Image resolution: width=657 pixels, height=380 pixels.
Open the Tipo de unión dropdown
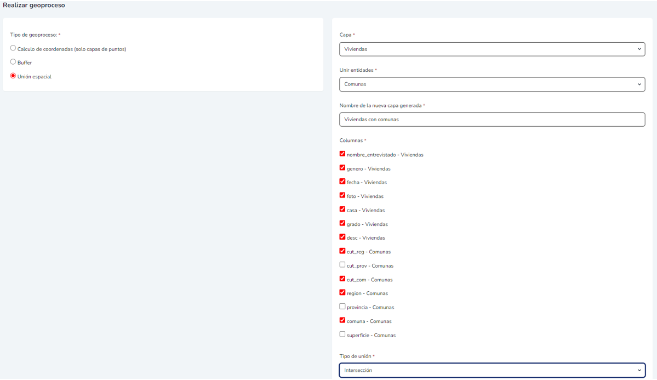coord(492,371)
